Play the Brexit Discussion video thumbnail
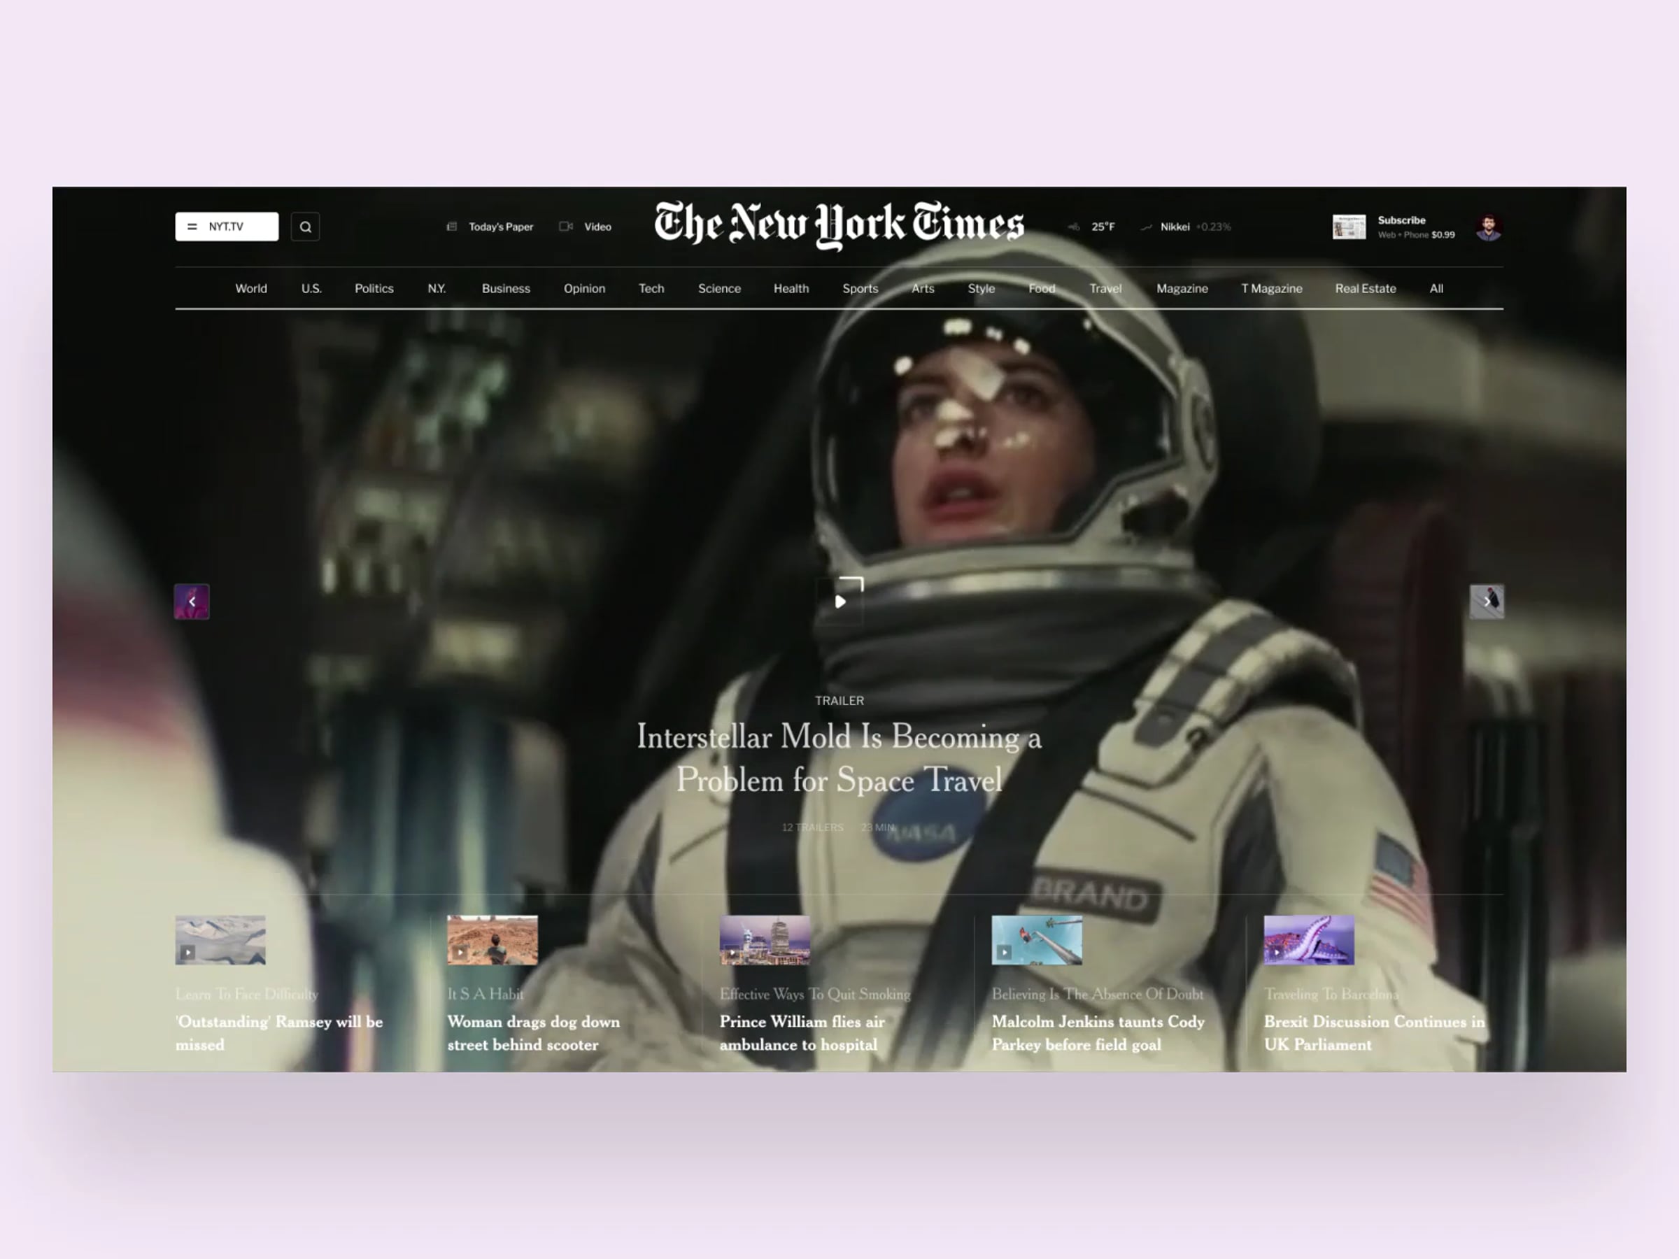This screenshot has height=1259, width=1679. click(x=1309, y=940)
